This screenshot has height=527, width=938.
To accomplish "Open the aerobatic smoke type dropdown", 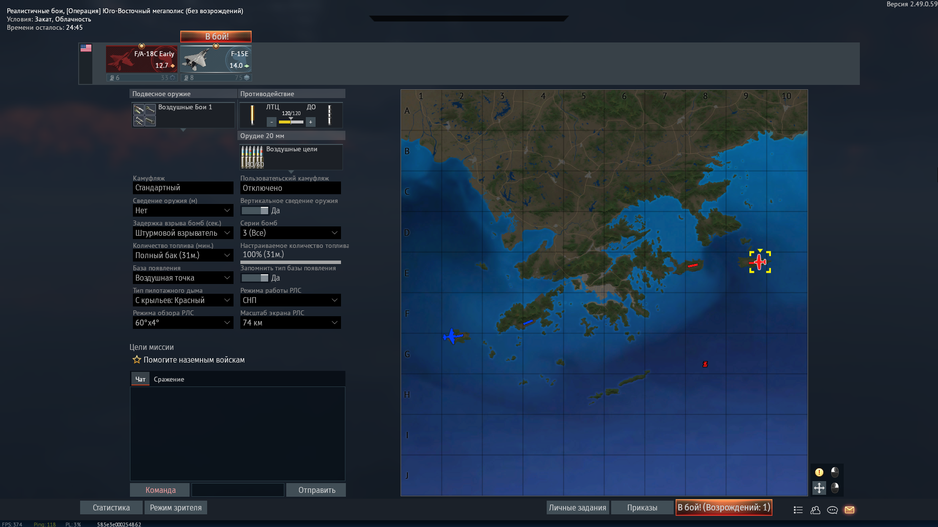I will point(183,301).
